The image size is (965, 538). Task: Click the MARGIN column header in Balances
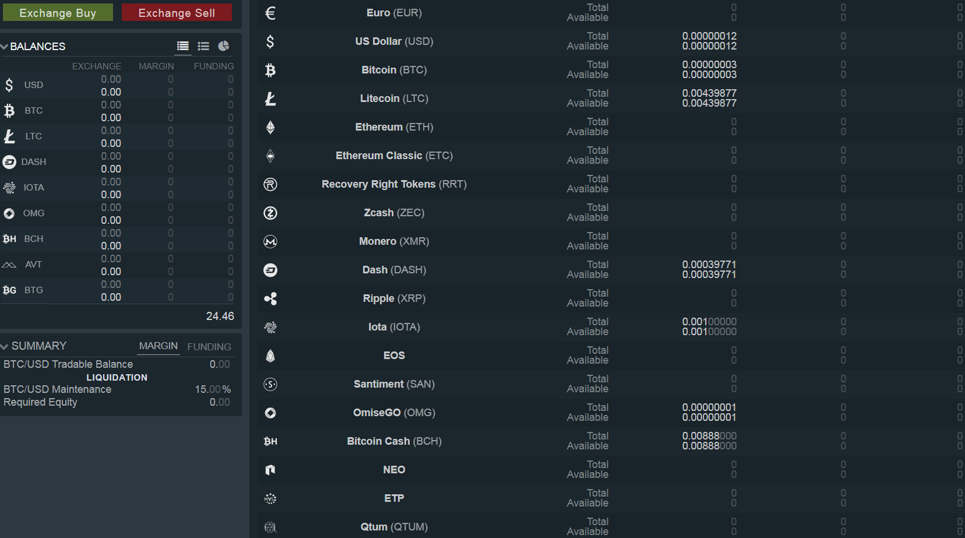tap(156, 66)
